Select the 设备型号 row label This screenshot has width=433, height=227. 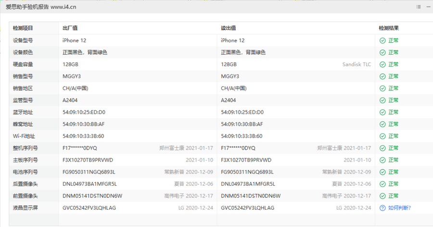(x=23, y=40)
